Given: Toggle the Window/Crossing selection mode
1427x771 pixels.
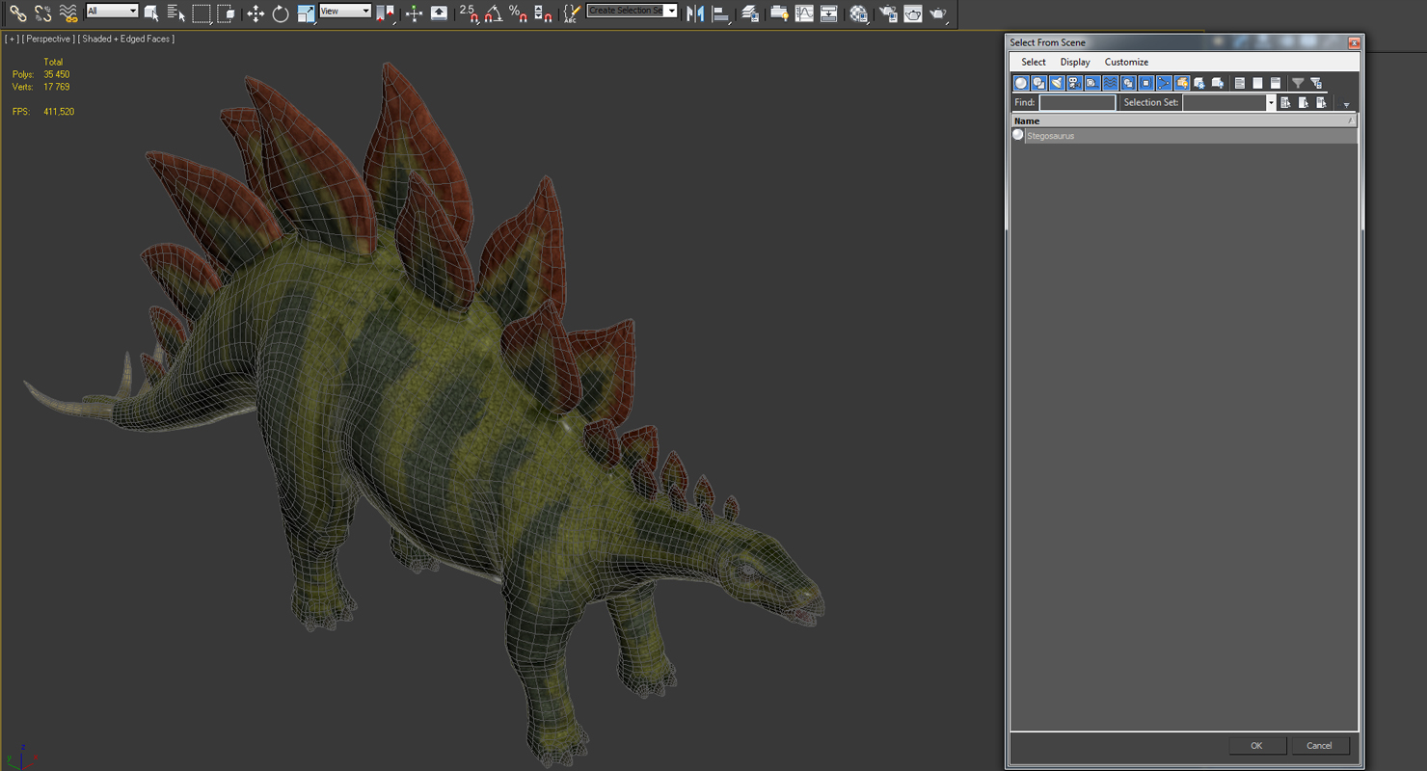Looking at the screenshot, I should pyautogui.click(x=227, y=13).
